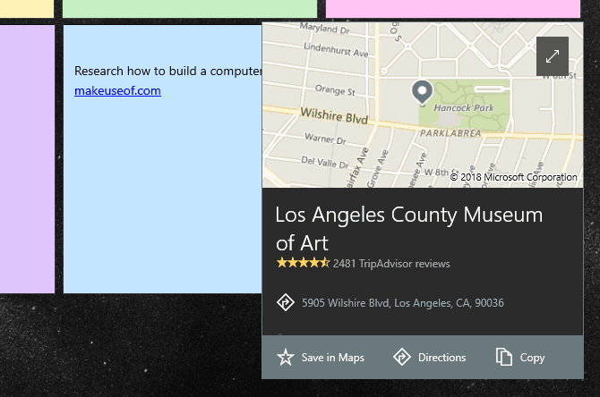Click the Directions button text

point(442,358)
